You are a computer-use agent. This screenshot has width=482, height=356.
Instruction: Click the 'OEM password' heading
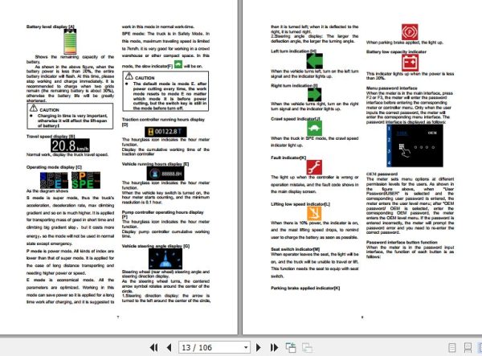(382, 174)
